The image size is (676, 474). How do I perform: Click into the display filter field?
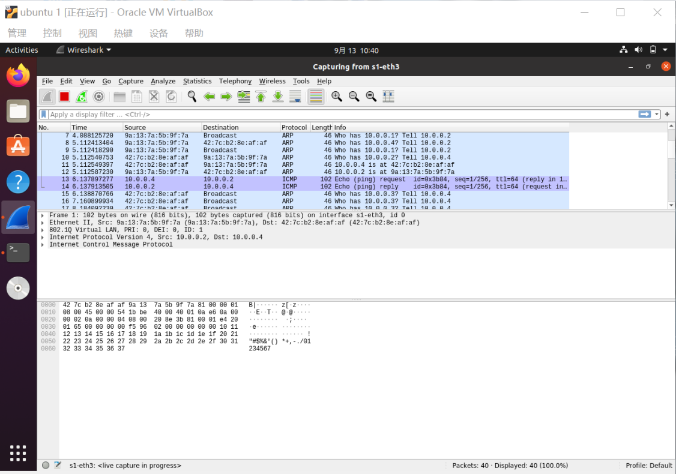tap(343, 114)
